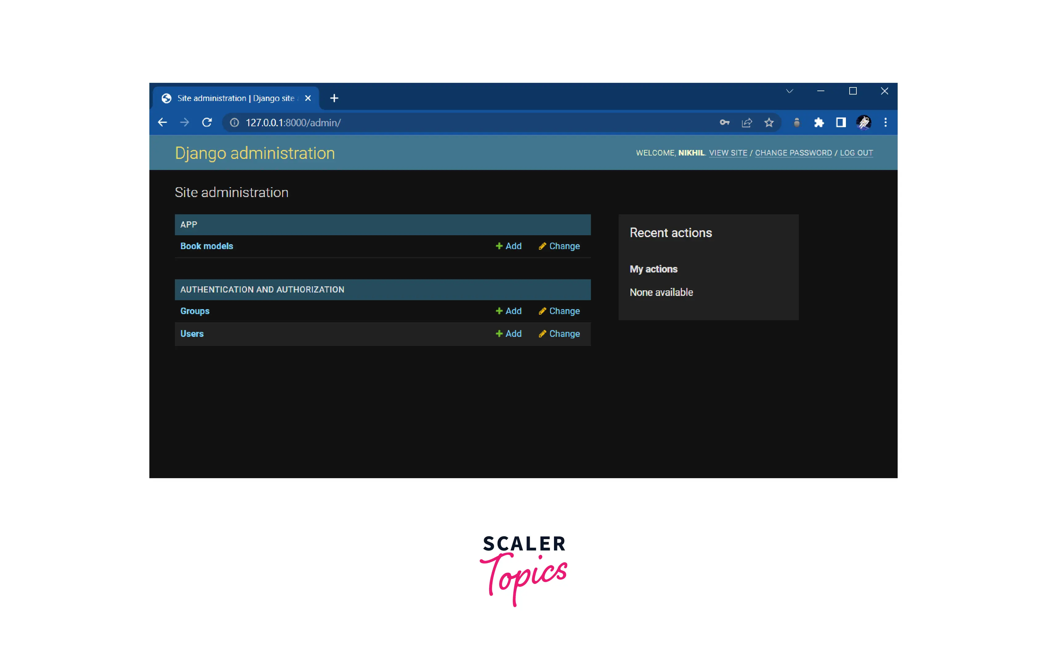This screenshot has width=1047, height=666.
Task: Add a new User
Action: click(x=508, y=334)
